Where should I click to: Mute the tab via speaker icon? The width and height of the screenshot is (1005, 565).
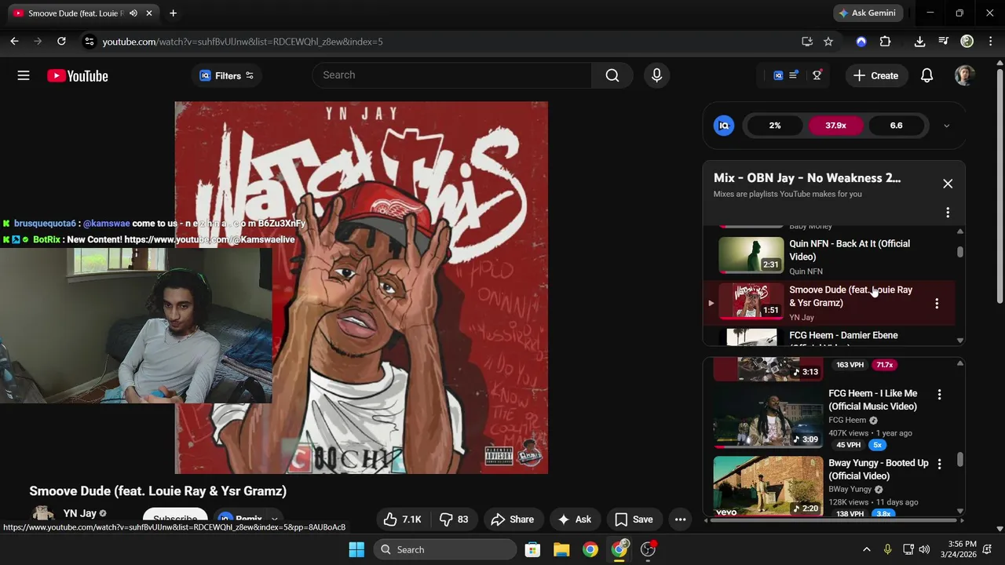tap(133, 13)
